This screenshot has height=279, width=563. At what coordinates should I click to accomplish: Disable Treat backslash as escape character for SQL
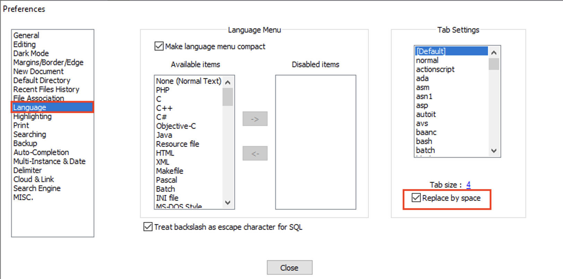[148, 227]
